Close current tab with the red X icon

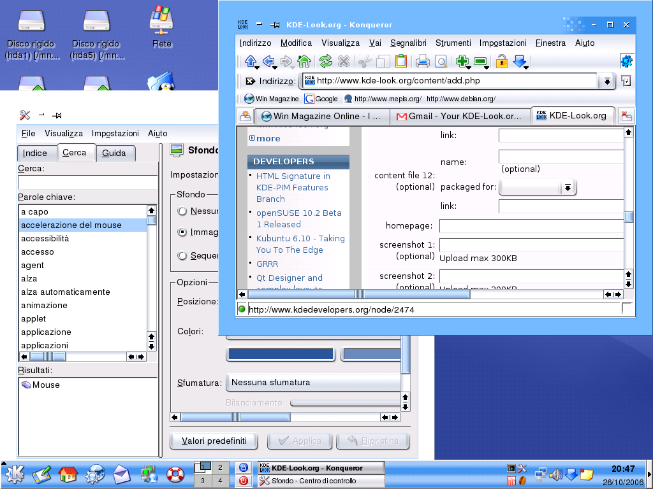(626, 116)
